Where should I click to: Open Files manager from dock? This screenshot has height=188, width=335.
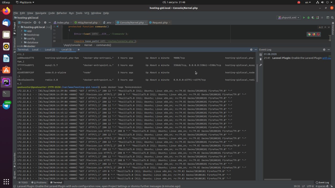[6, 34]
